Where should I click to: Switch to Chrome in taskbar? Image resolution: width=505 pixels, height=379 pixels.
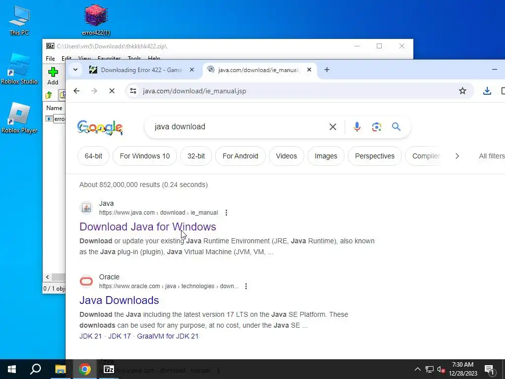[x=85, y=369]
